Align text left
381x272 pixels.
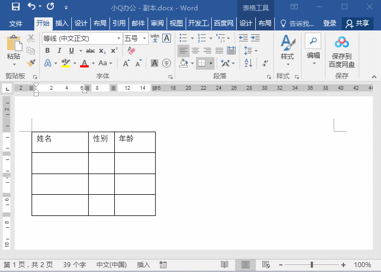pos(183,51)
